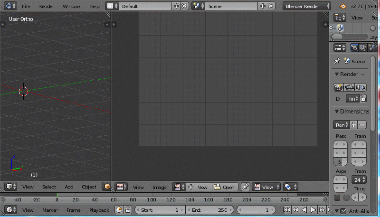Switch to the Render properties camera tab
This screenshot has width=380, height=217.
354,47
